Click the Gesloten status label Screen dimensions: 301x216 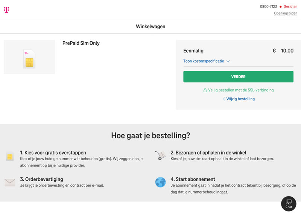(290, 6)
